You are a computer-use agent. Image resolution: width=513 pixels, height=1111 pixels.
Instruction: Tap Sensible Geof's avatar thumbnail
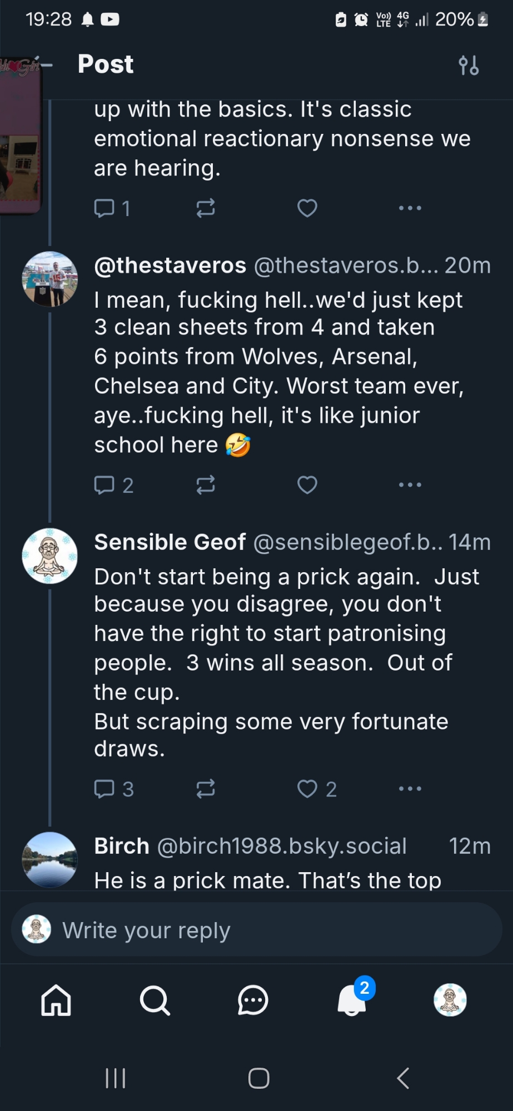point(49,556)
